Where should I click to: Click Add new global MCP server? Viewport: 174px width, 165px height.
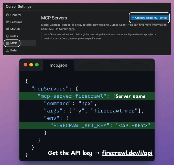[149, 18]
